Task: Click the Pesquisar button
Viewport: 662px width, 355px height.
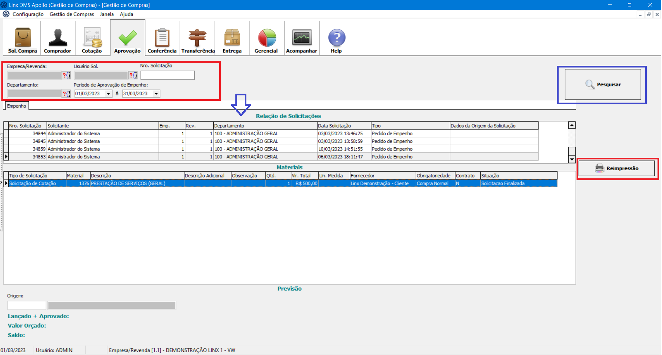Action: (603, 84)
